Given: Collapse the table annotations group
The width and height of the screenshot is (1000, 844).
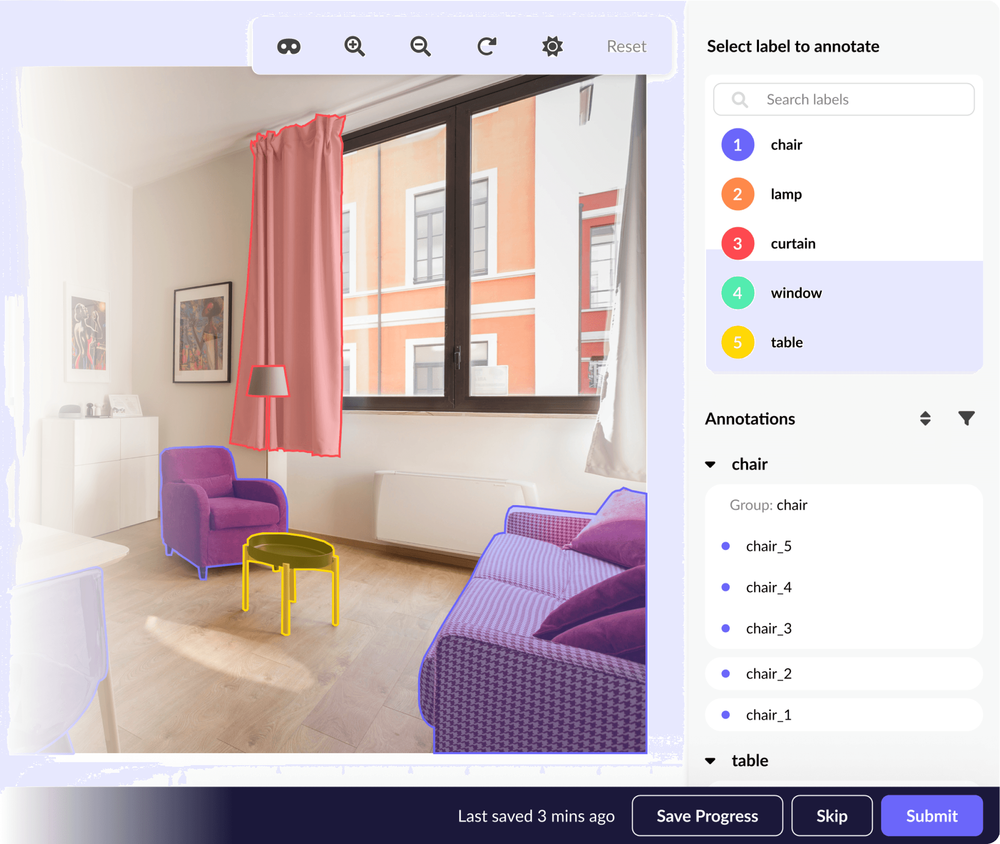Looking at the screenshot, I should (710, 760).
